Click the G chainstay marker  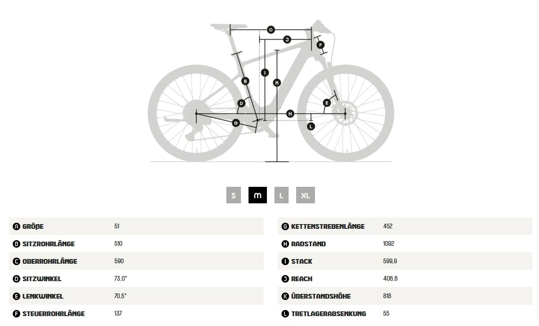click(x=236, y=123)
